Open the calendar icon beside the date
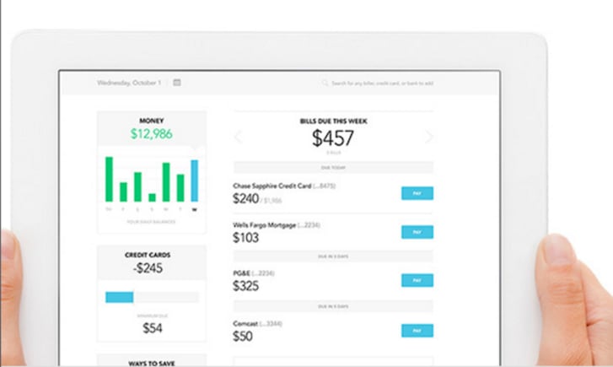This screenshot has height=367, width=613. [x=177, y=83]
